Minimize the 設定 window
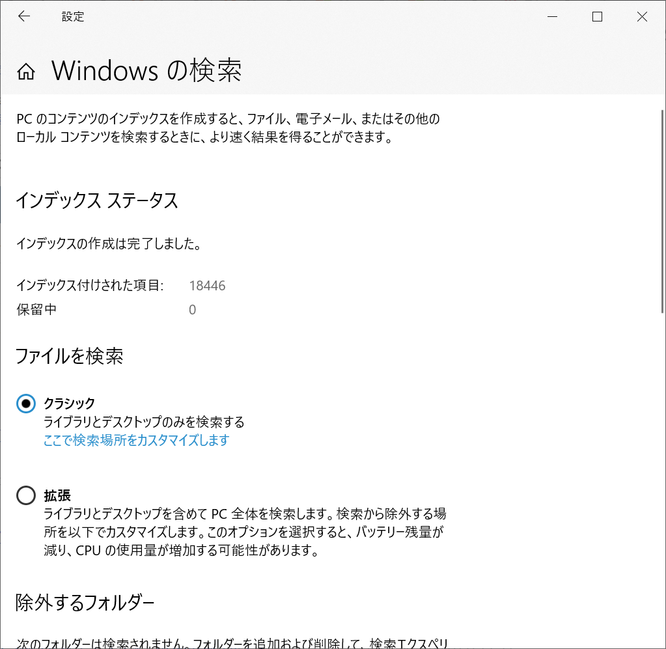 point(552,16)
